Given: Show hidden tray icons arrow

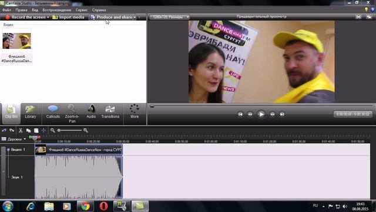Looking at the screenshot, I should (324, 206).
